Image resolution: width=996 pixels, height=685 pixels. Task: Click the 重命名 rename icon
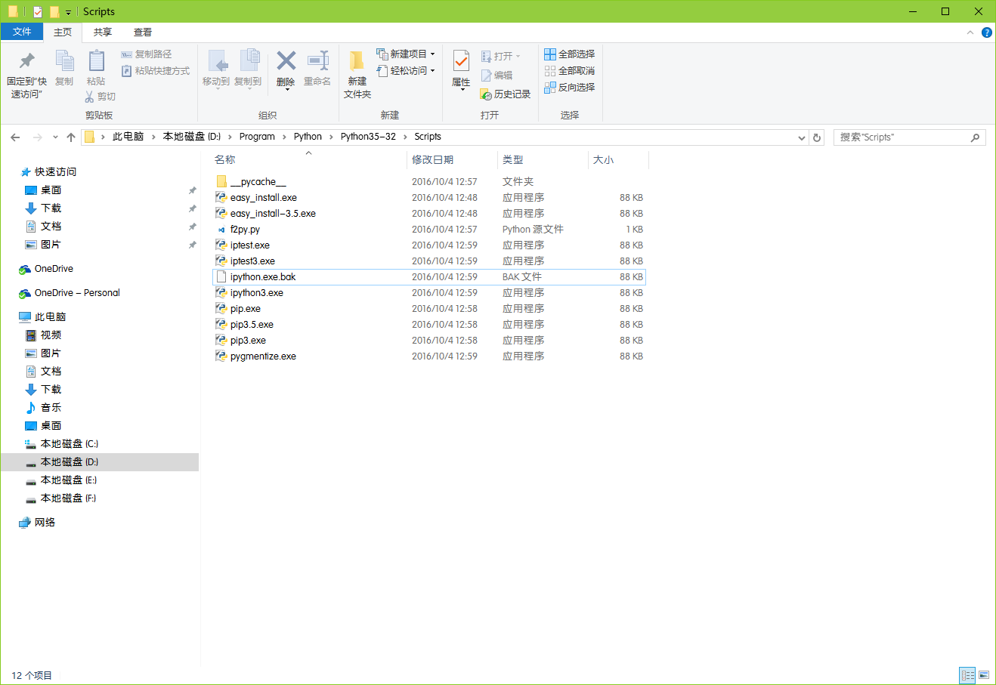click(x=317, y=60)
